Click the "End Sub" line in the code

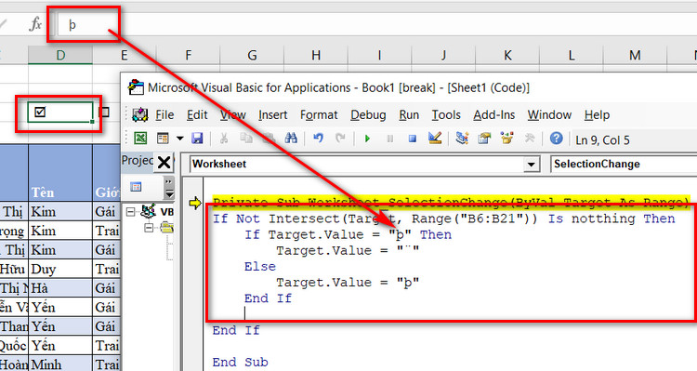pyautogui.click(x=240, y=362)
